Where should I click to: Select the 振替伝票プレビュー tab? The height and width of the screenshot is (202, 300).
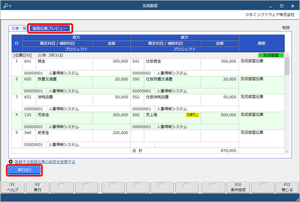pyautogui.click(x=50, y=28)
